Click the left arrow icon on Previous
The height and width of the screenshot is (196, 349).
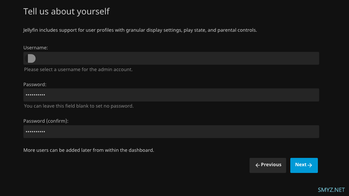click(x=257, y=165)
